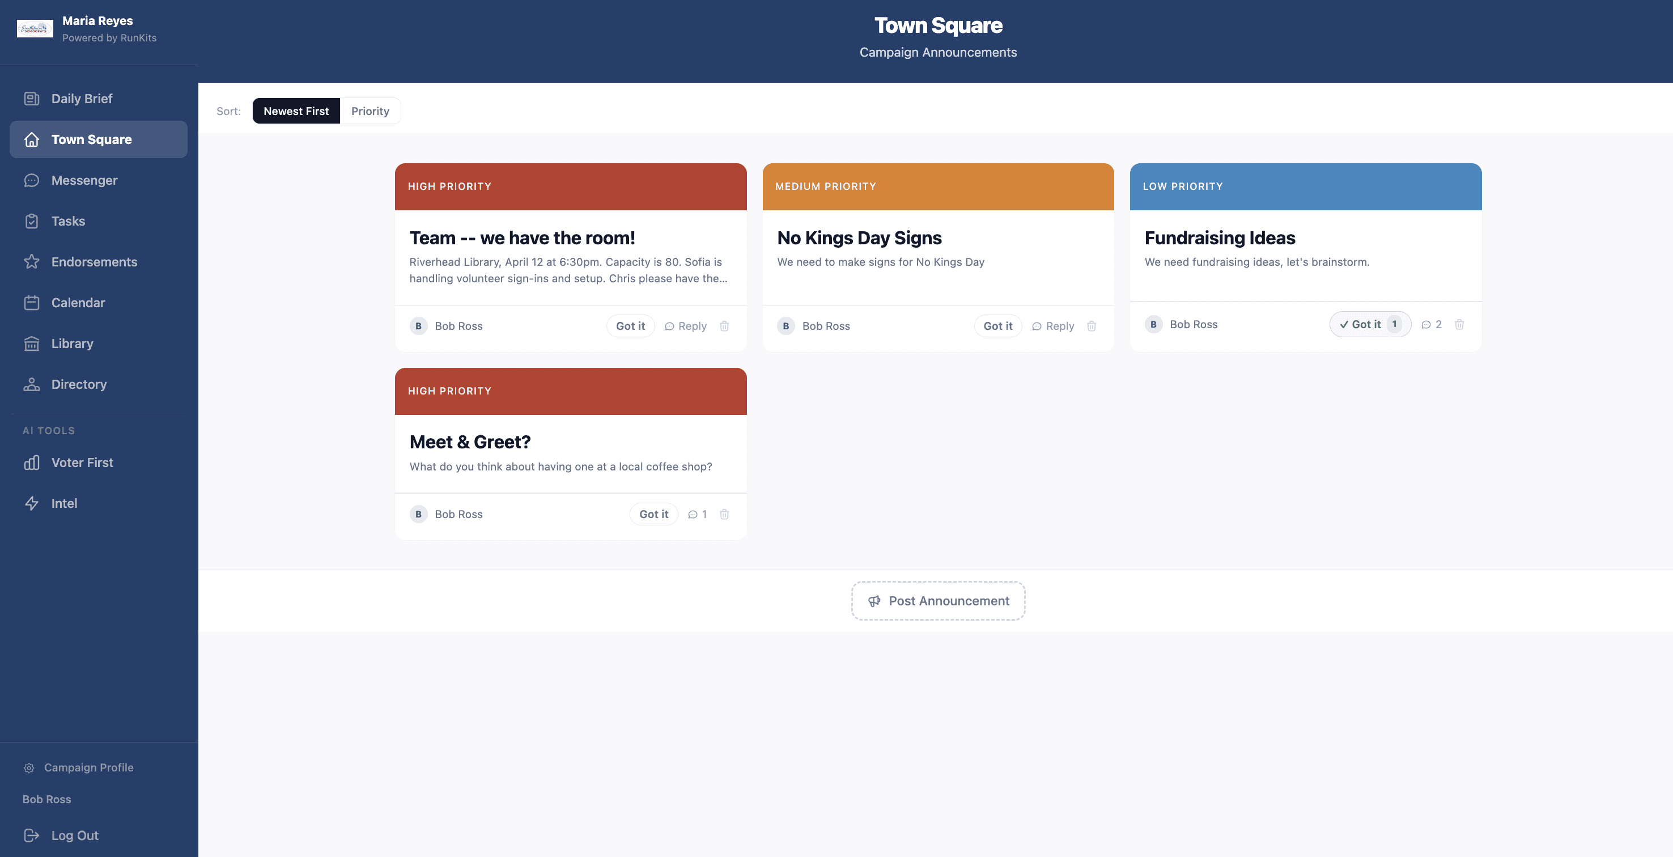This screenshot has height=857, width=1673.
Task: Click the Town Square home icon
Action: click(31, 139)
